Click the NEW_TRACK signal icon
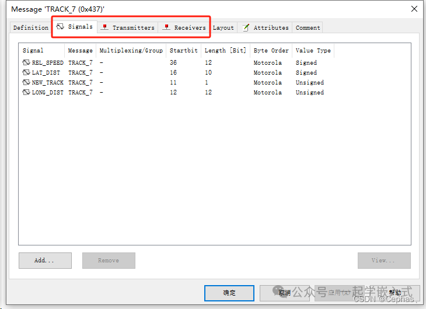This screenshot has height=309, width=426. tap(26, 82)
